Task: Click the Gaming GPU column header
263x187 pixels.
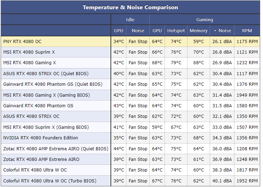Action: click(157, 31)
